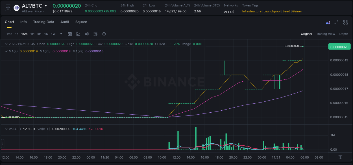Enter fullscreen with the diagonal arrows icon

(336, 22)
